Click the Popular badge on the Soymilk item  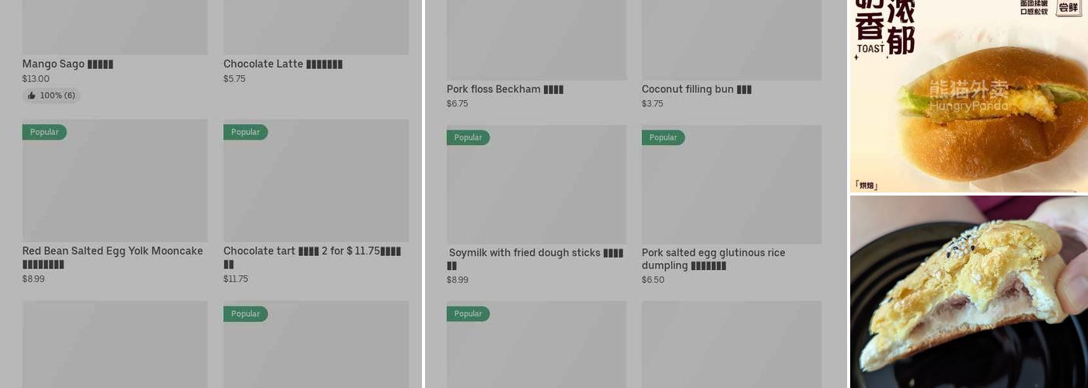click(468, 137)
